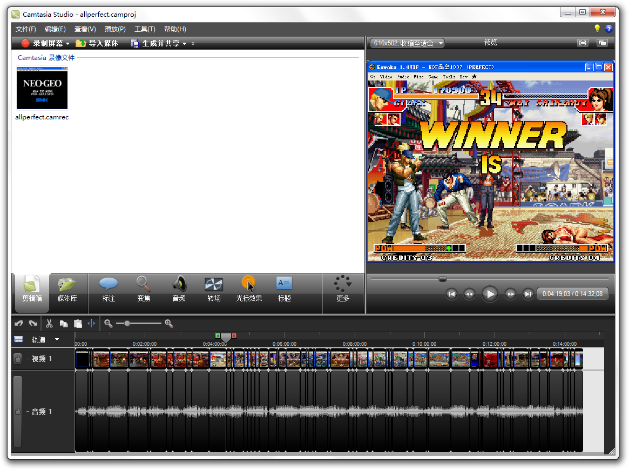Open the Transitions (转场) tool
Image resolution: width=629 pixels, height=470 pixels.
point(214,289)
